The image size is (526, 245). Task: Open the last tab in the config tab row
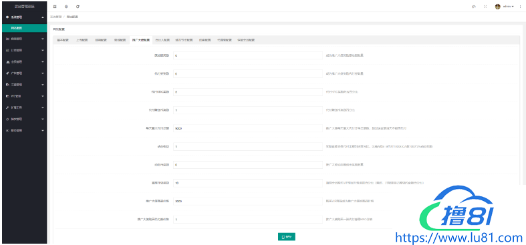click(246, 40)
